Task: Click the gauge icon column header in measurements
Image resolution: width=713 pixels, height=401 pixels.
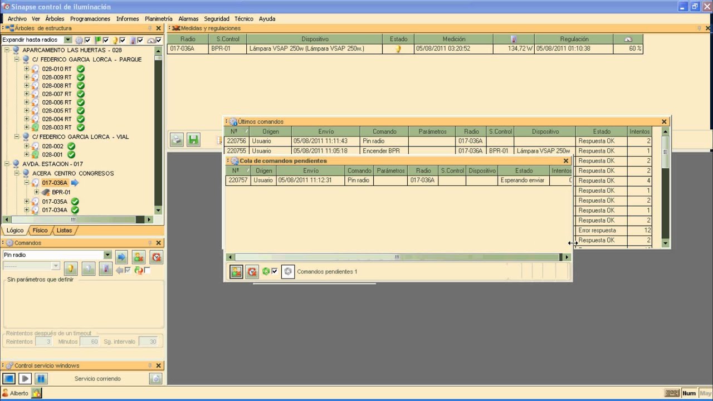Action: 628,39
